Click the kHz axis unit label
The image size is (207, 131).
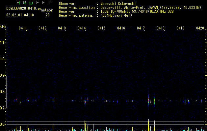pos(3,27)
